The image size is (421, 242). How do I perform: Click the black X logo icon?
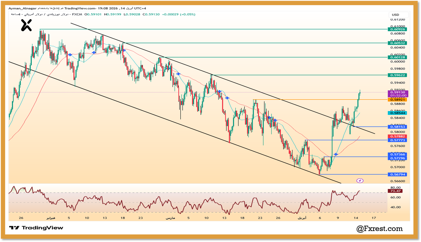(x=26, y=25)
